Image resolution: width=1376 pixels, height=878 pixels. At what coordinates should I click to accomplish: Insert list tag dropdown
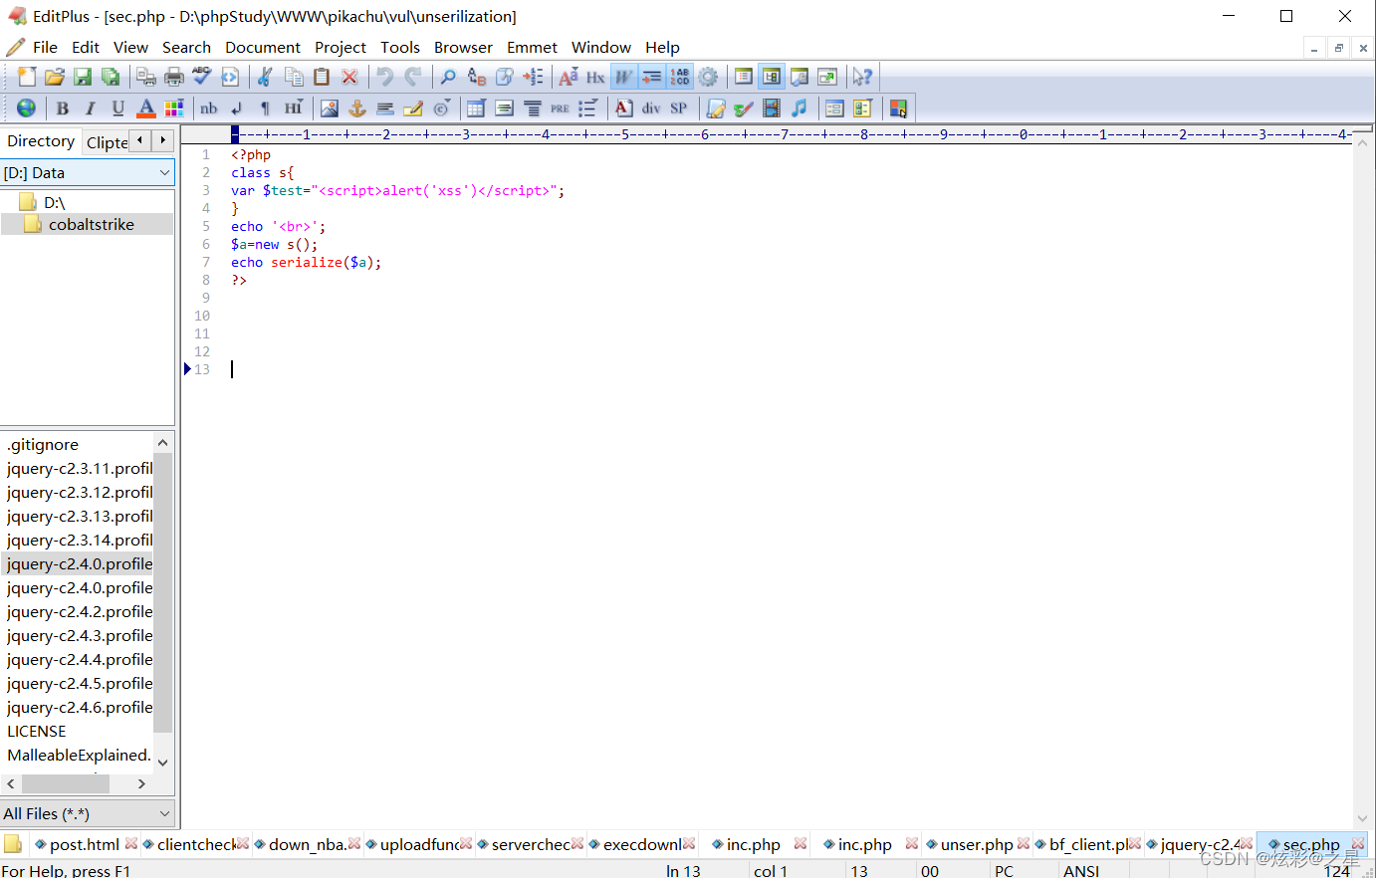coord(587,108)
